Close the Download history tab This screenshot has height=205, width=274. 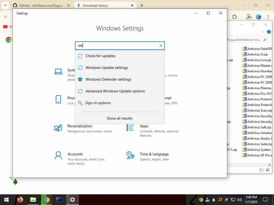(x=132, y=5)
